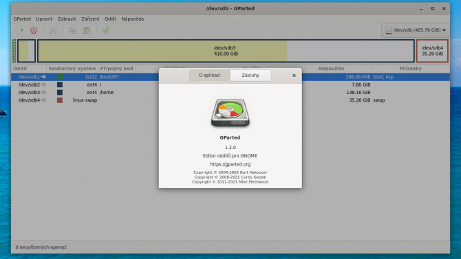Click the 296.08 MiB unused value
461x259 pixels.
point(358,77)
